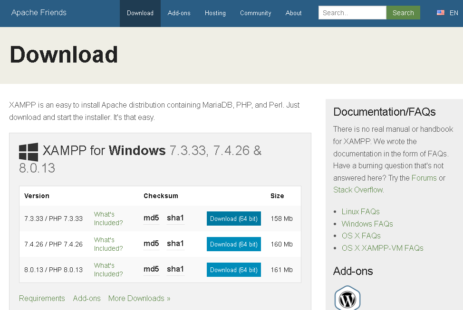The image size is (463, 310).
Task: Click the green Search button
Action: pos(403,13)
